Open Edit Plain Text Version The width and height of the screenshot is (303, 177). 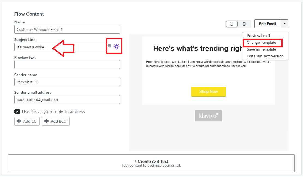(x=265, y=56)
